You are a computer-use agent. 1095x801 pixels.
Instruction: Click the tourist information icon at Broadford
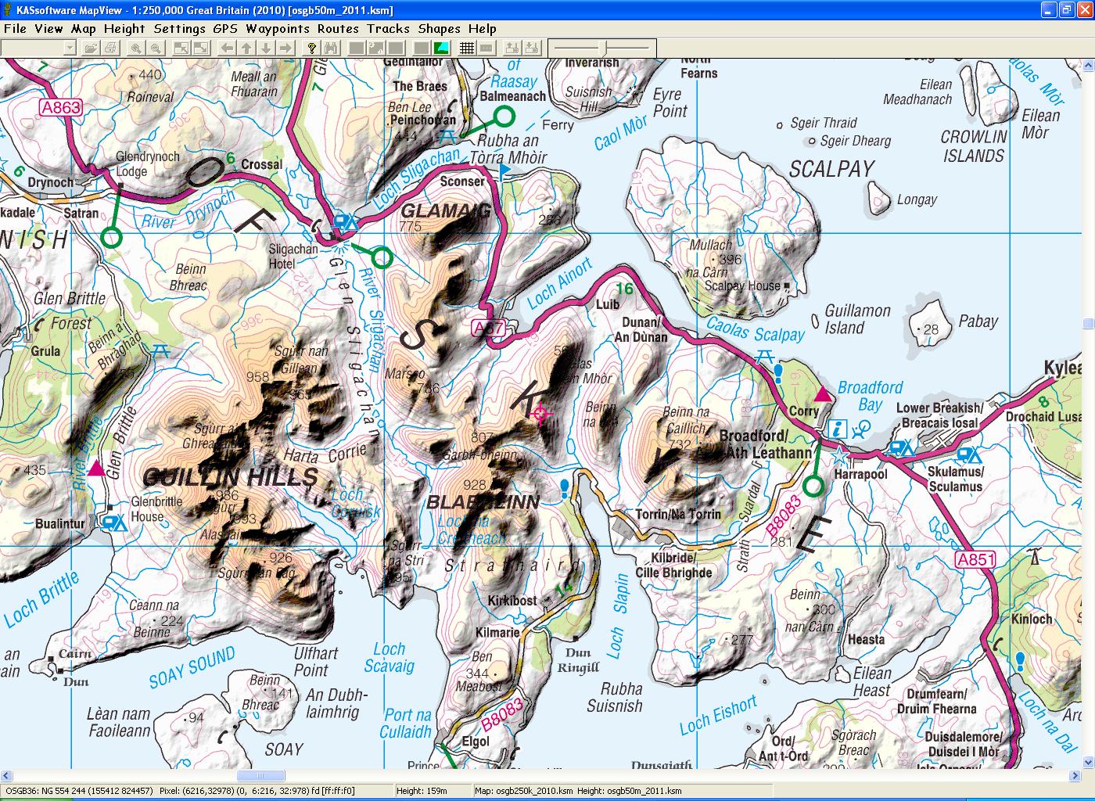pyautogui.click(x=838, y=429)
